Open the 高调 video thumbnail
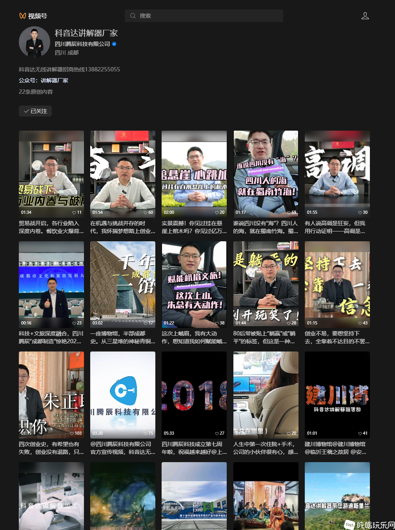The image size is (395, 530). point(337,174)
